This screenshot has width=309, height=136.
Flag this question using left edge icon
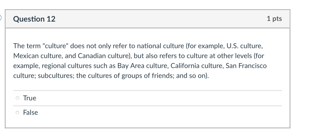point(1,18)
